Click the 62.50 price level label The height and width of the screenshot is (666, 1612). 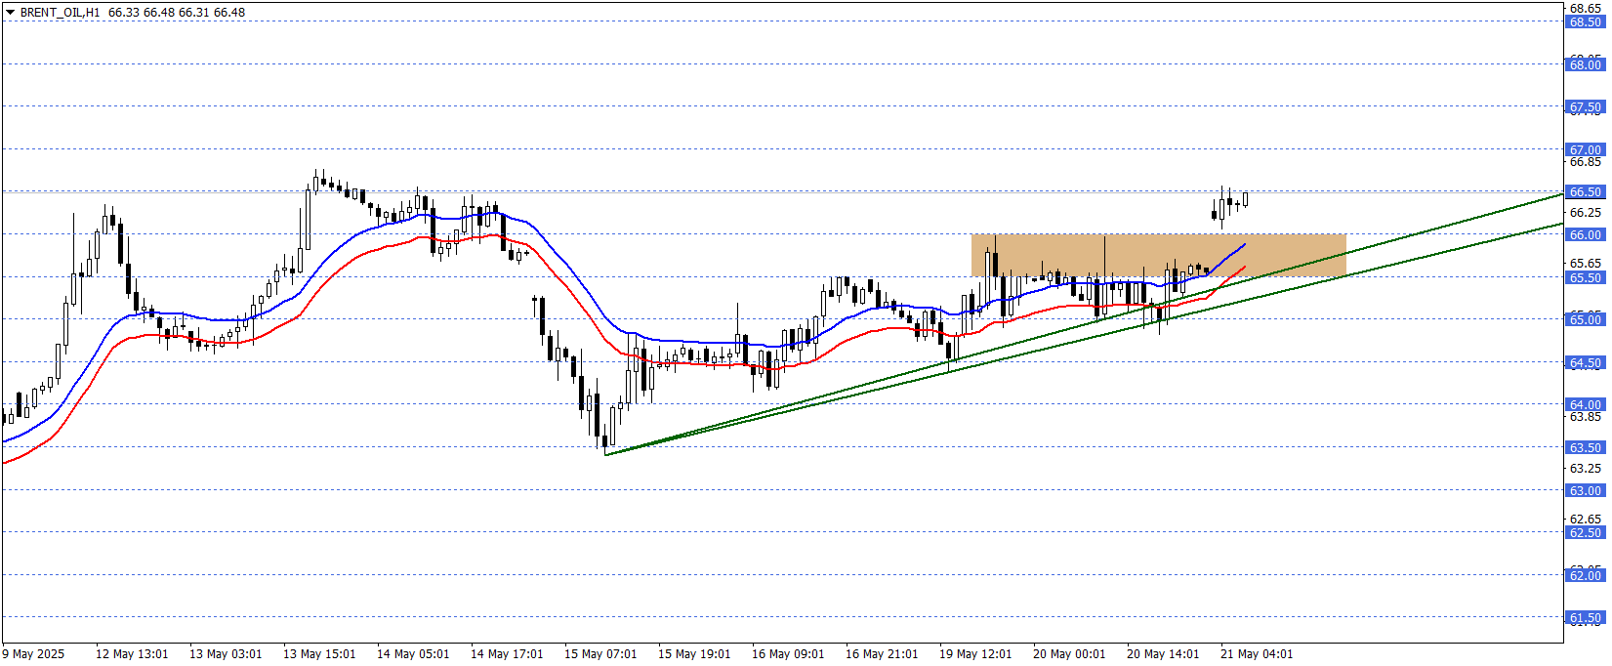click(1585, 533)
